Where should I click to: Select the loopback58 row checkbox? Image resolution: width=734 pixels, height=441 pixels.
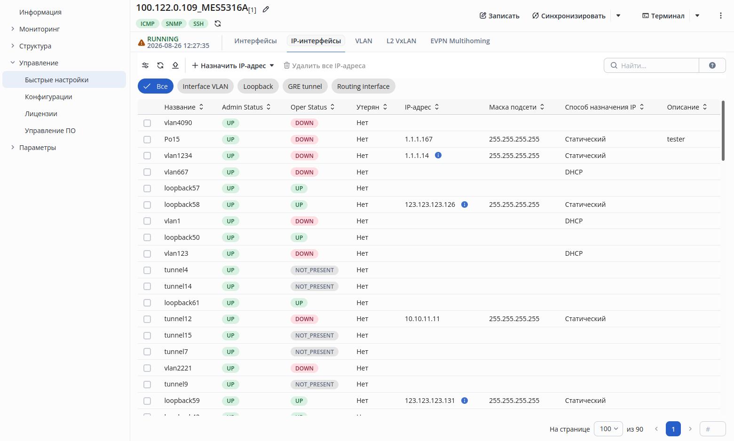147,205
